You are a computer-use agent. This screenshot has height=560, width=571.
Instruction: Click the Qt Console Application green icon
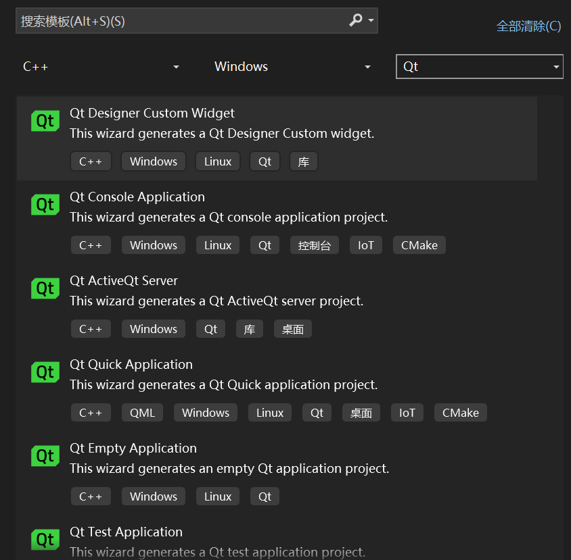45,205
